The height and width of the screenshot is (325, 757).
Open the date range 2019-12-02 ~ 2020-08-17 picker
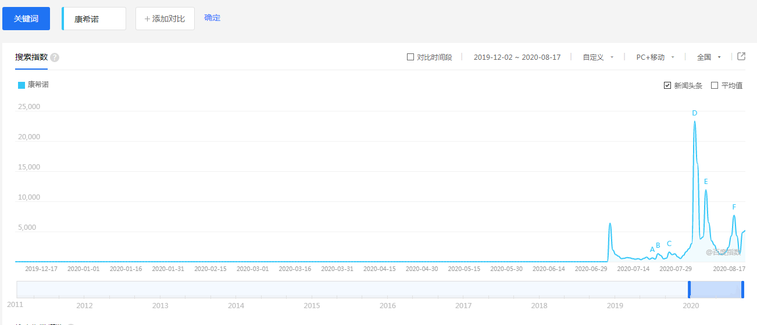click(517, 57)
